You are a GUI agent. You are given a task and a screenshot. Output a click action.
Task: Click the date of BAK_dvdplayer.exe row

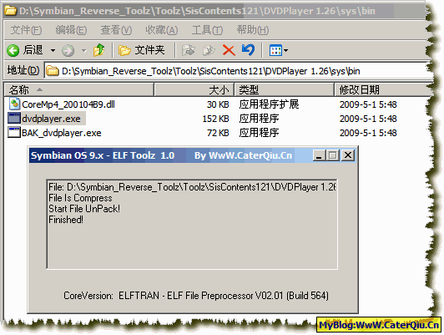tap(368, 133)
